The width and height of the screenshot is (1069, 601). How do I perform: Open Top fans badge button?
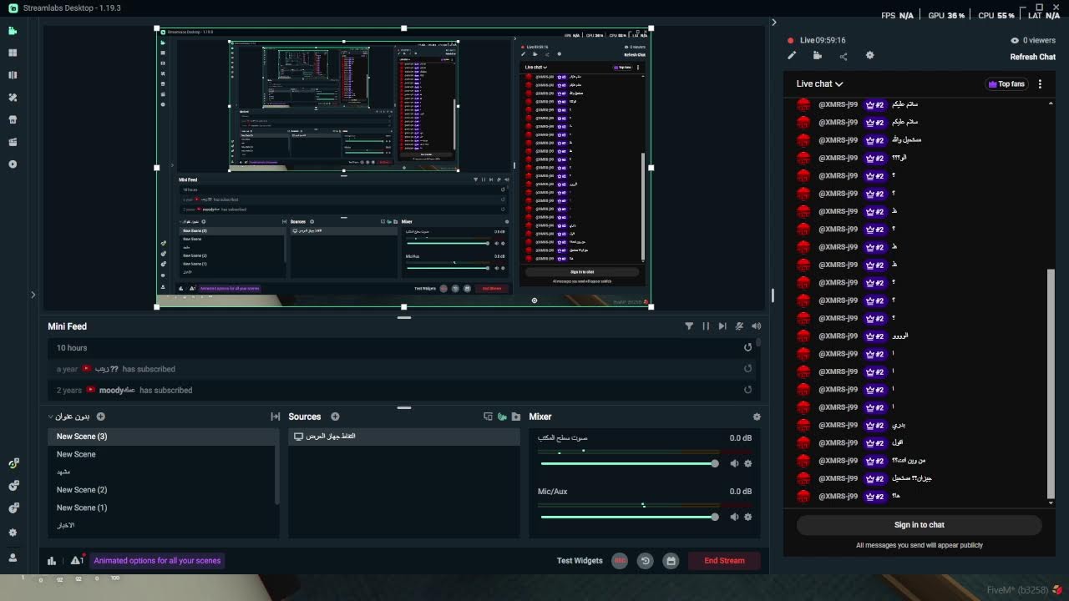[x=1006, y=83]
